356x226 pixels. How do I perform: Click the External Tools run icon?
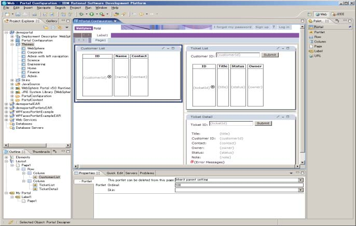click(102, 15)
